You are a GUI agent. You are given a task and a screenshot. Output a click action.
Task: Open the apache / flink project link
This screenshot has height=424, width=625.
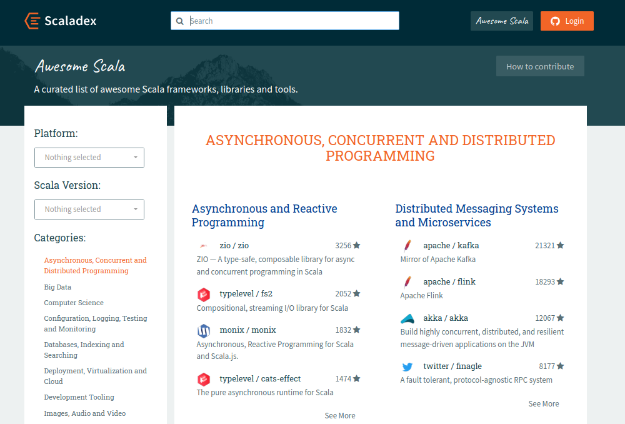(449, 282)
